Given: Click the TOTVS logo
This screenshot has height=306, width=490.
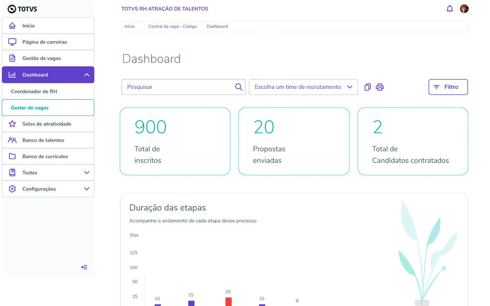Looking at the screenshot, I should pyautogui.click(x=22, y=9).
